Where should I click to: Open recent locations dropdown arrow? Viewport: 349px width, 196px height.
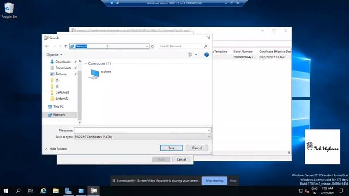coord(61,46)
